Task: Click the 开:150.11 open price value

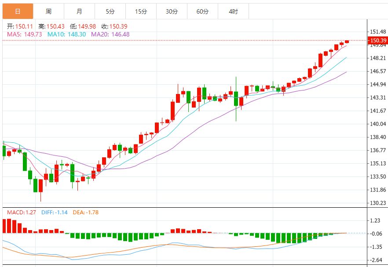Action: tap(20, 26)
